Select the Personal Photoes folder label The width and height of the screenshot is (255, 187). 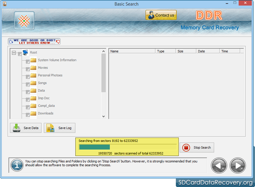click(x=50, y=75)
